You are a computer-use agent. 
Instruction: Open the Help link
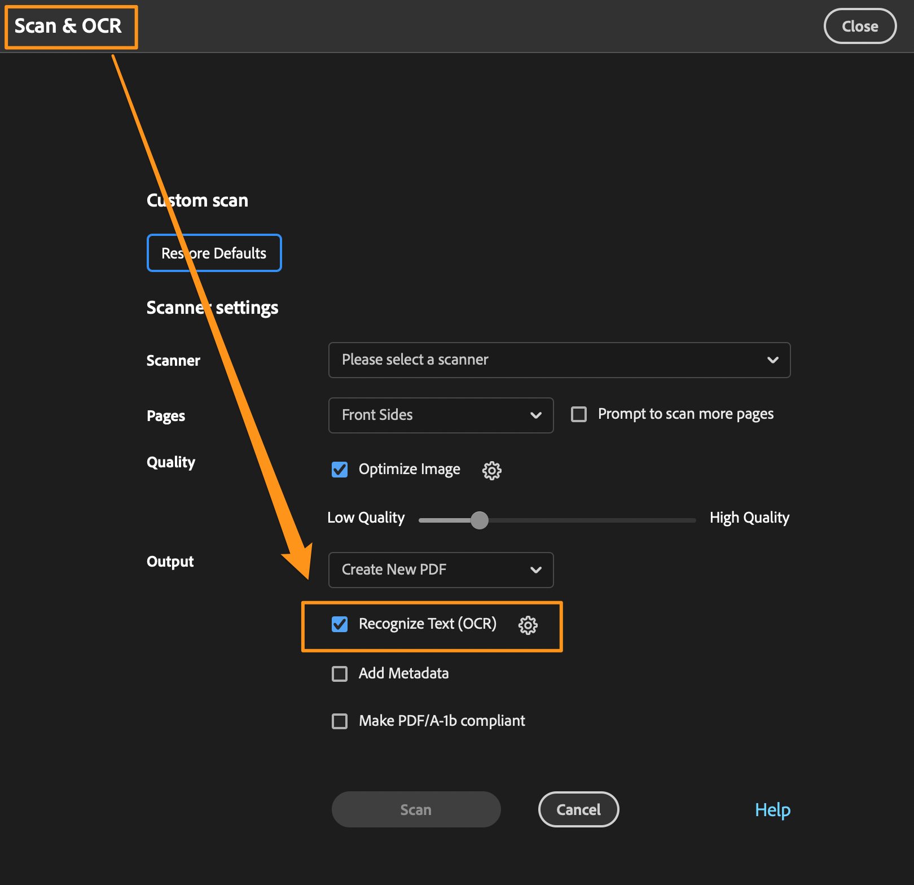coord(772,810)
